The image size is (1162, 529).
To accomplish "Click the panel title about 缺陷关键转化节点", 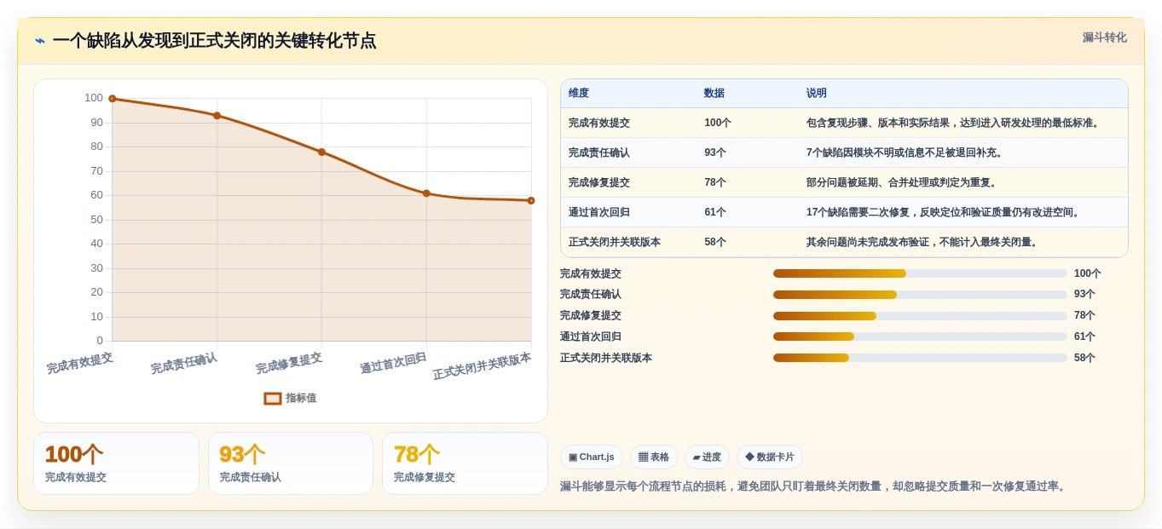I will tap(214, 41).
